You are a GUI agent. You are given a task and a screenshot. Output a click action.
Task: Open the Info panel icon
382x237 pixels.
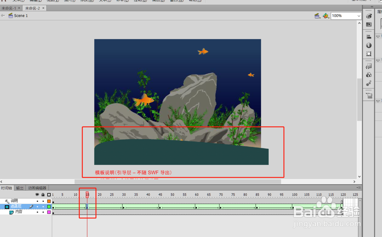point(369,45)
